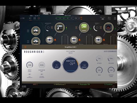The height and width of the screenshot is (103, 137).
Task: Click the second channel level fader meter
Action: [89, 40]
